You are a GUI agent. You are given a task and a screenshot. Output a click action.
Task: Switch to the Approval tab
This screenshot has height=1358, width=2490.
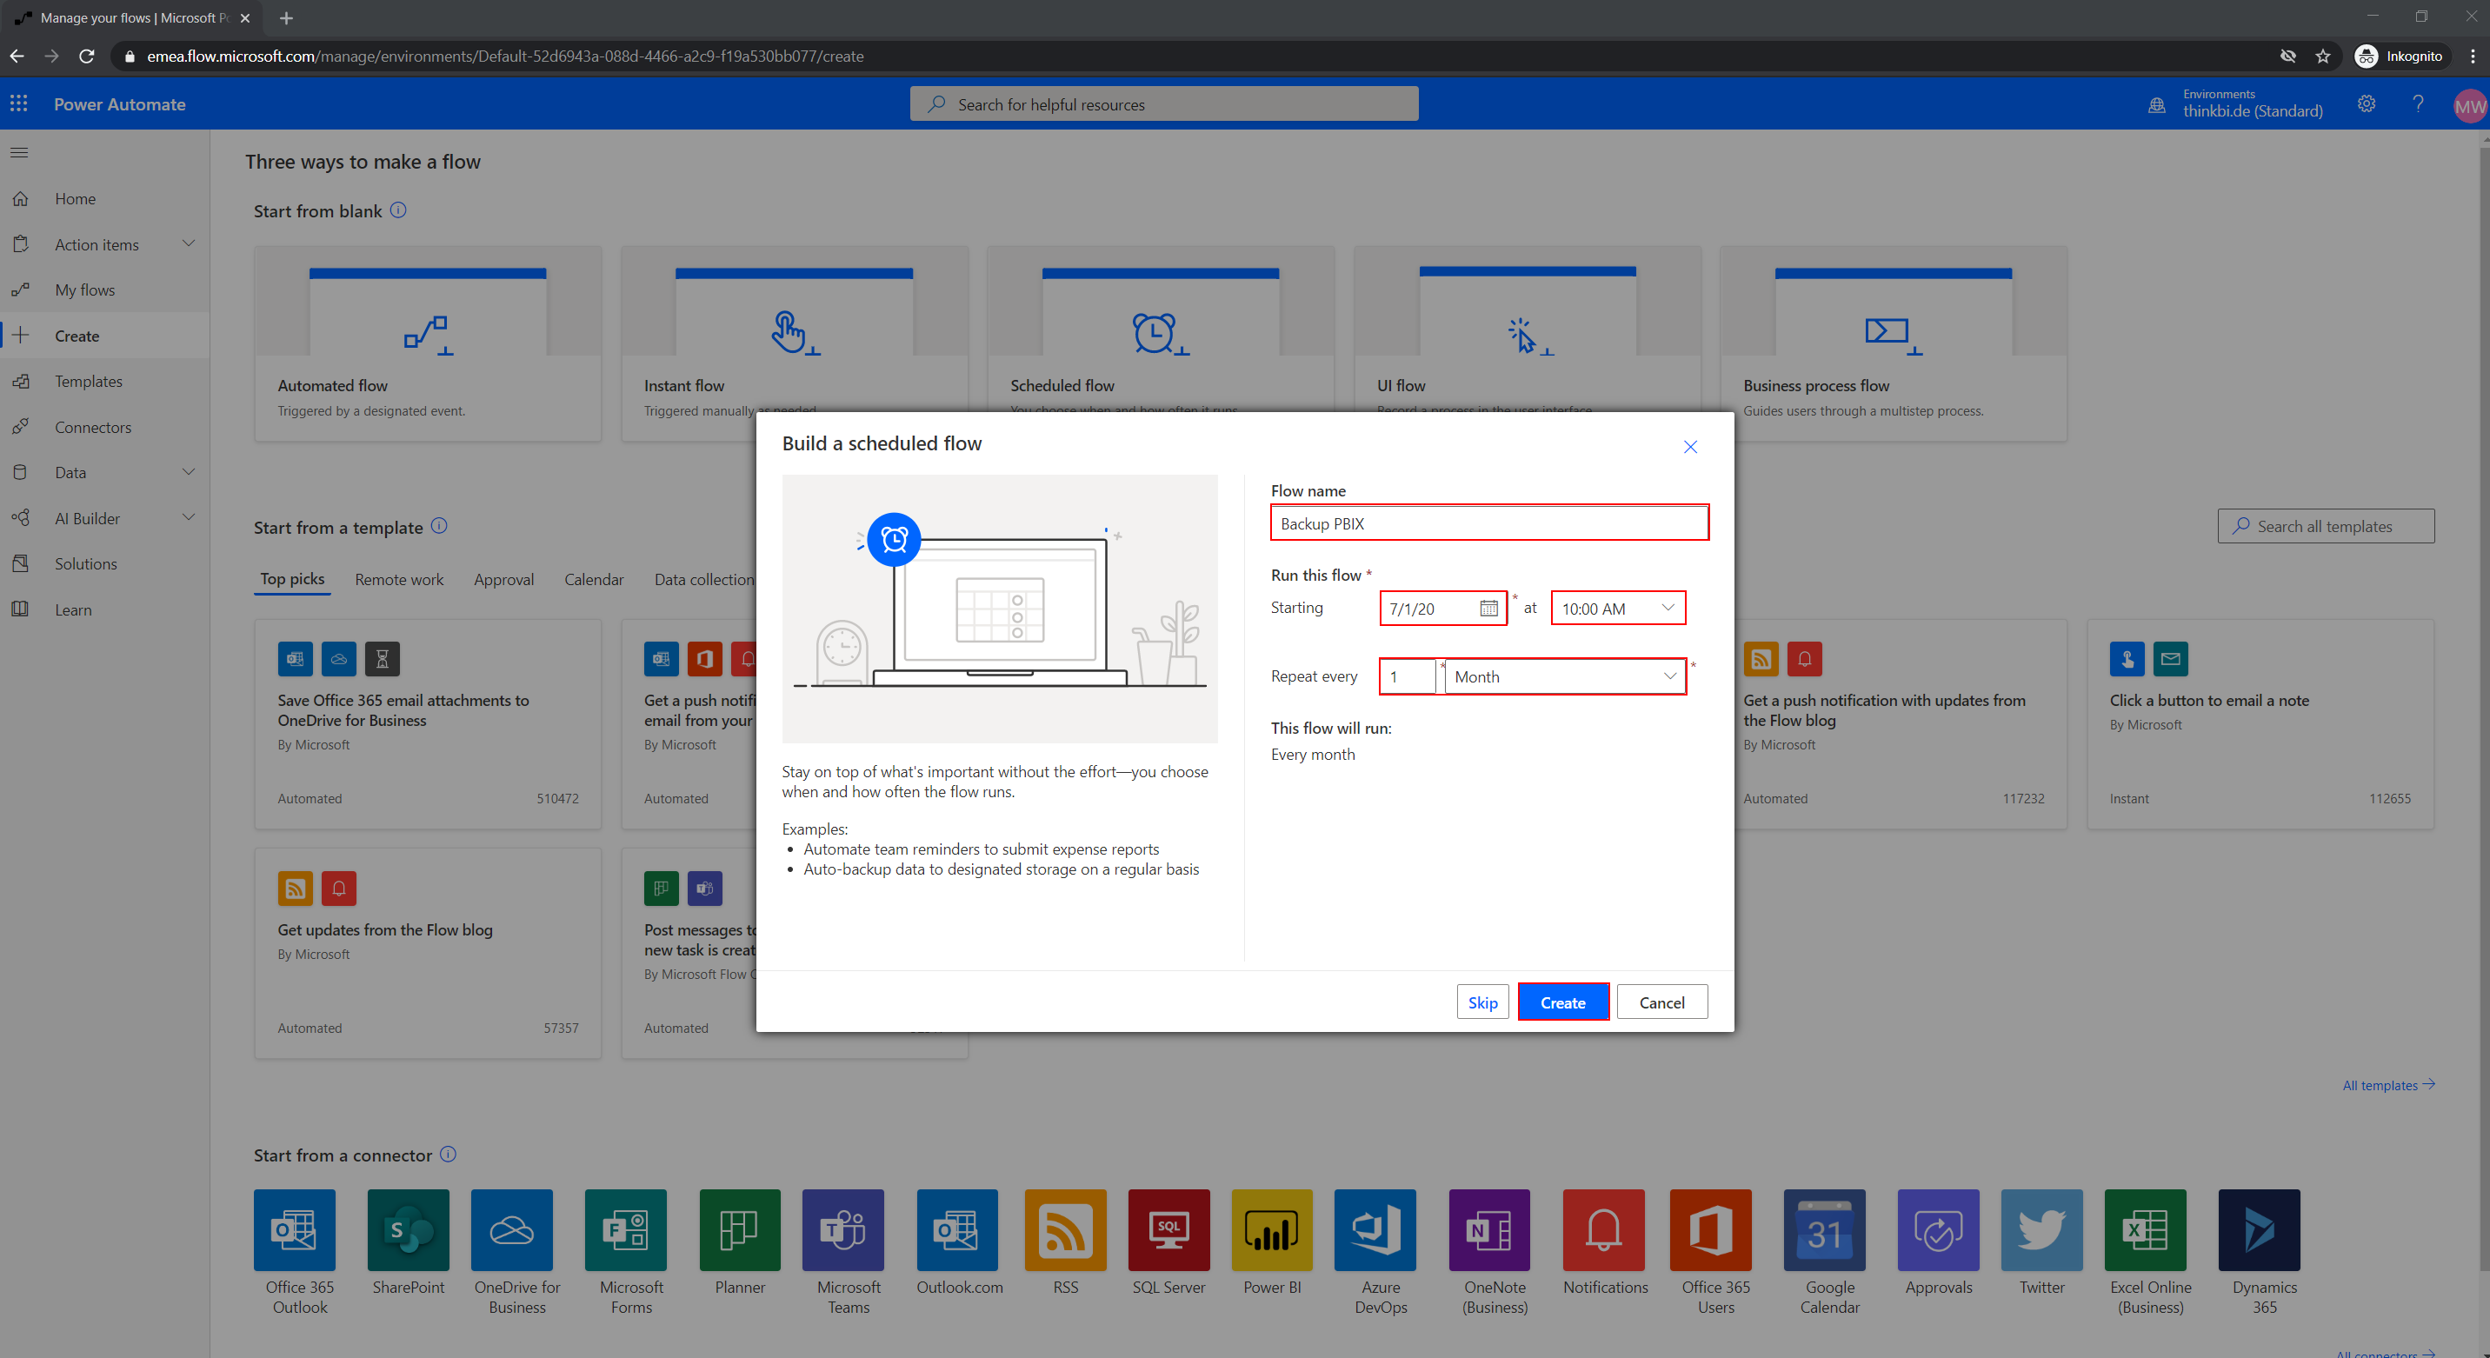tap(503, 579)
